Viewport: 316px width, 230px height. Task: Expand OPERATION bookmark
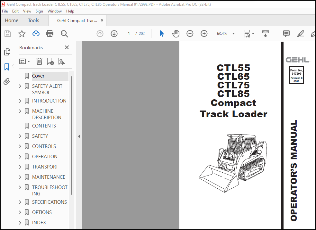tap(20, 156)
